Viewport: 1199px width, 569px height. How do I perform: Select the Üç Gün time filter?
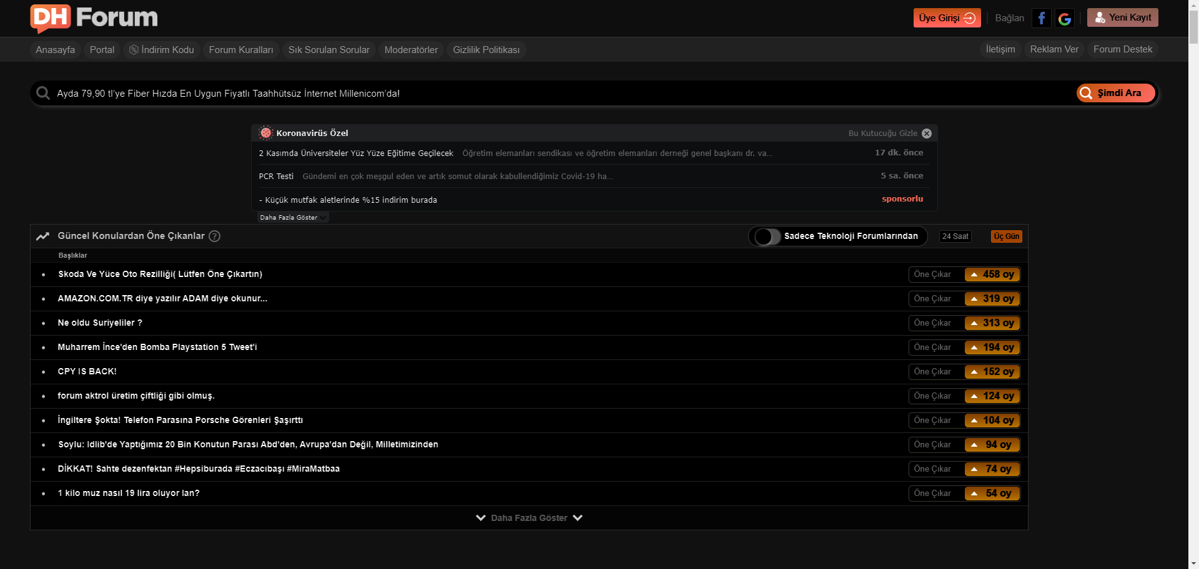[x=1006, y=236]
